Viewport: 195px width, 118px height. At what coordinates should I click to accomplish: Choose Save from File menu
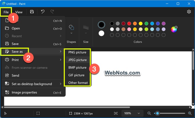pos(33,44)
